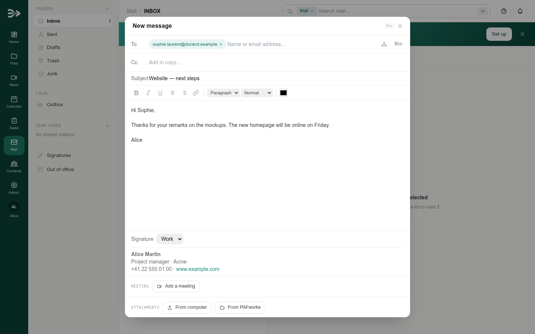Insert a numbered list
The image size is (535, 334).
(x=184, y=93)
